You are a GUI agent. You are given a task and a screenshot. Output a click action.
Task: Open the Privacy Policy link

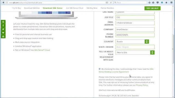tap(142, 85)
